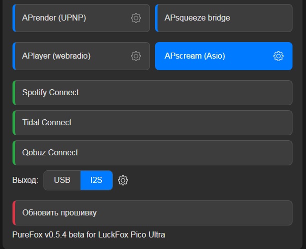
Task: Click green stripe on Qobuz Connect
Action: 14,153
